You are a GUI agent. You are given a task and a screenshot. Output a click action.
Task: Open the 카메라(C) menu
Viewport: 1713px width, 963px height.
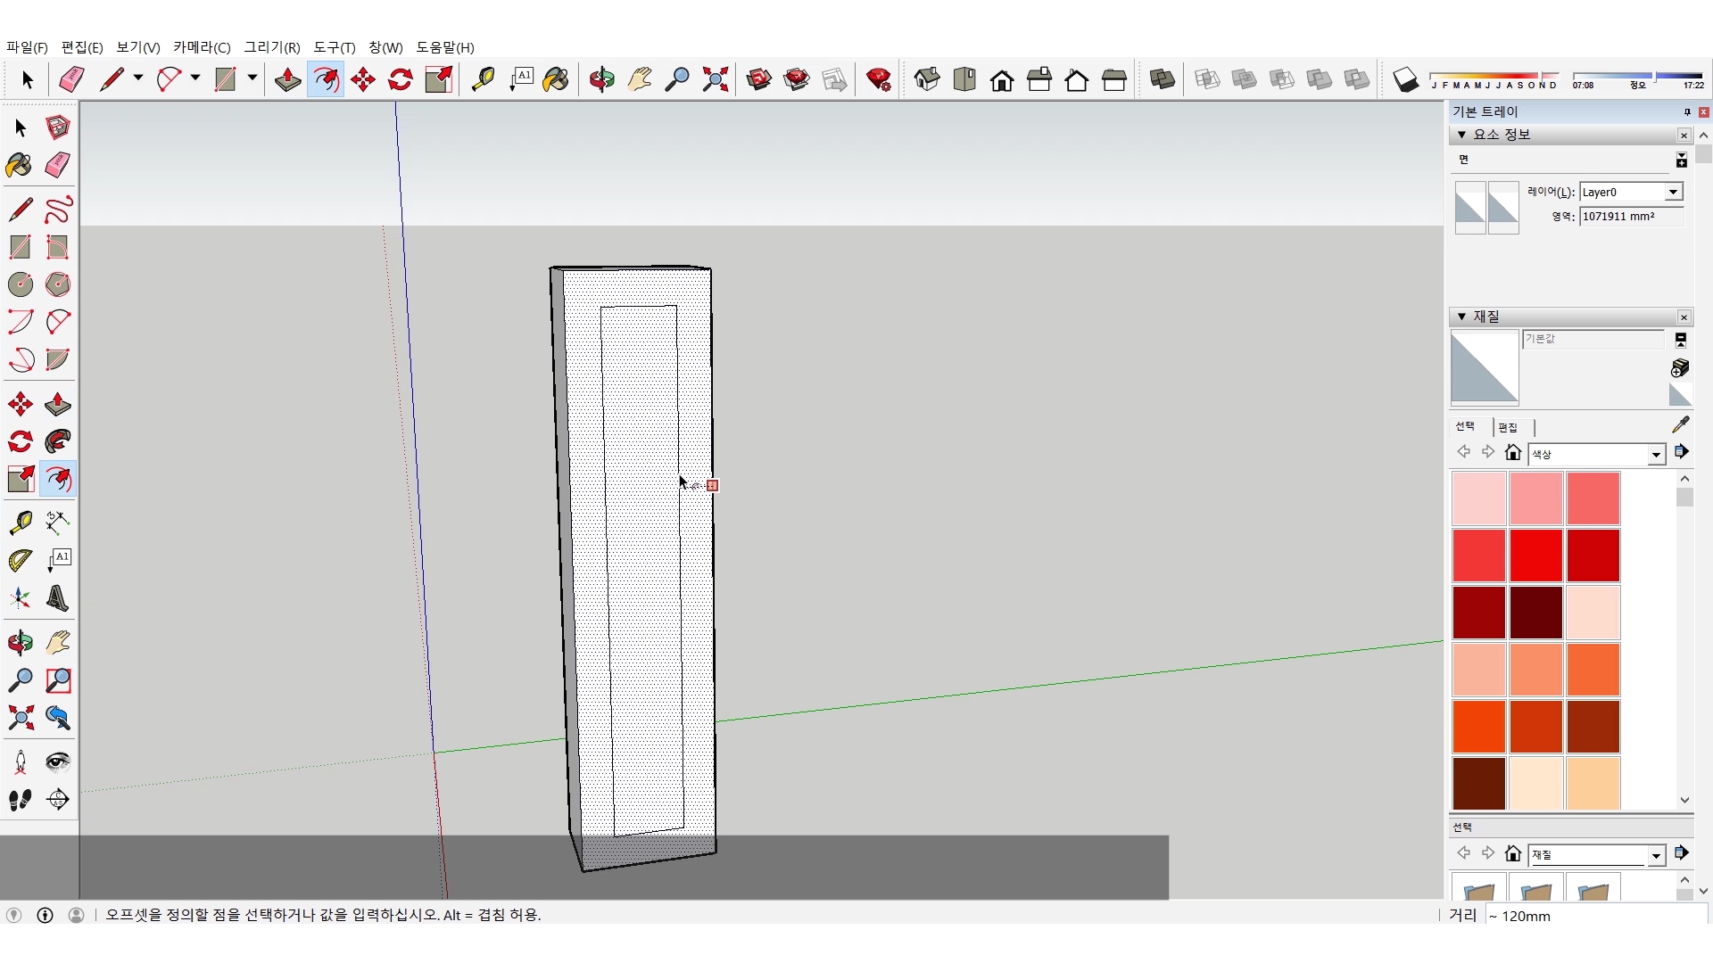(x=202, y=47)
